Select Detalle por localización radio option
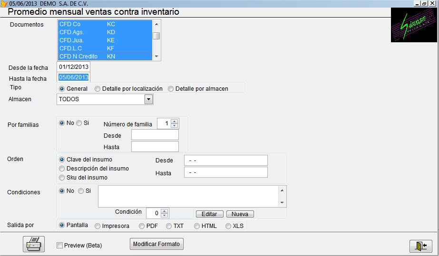The image size is (439, 256). point(98,89)
